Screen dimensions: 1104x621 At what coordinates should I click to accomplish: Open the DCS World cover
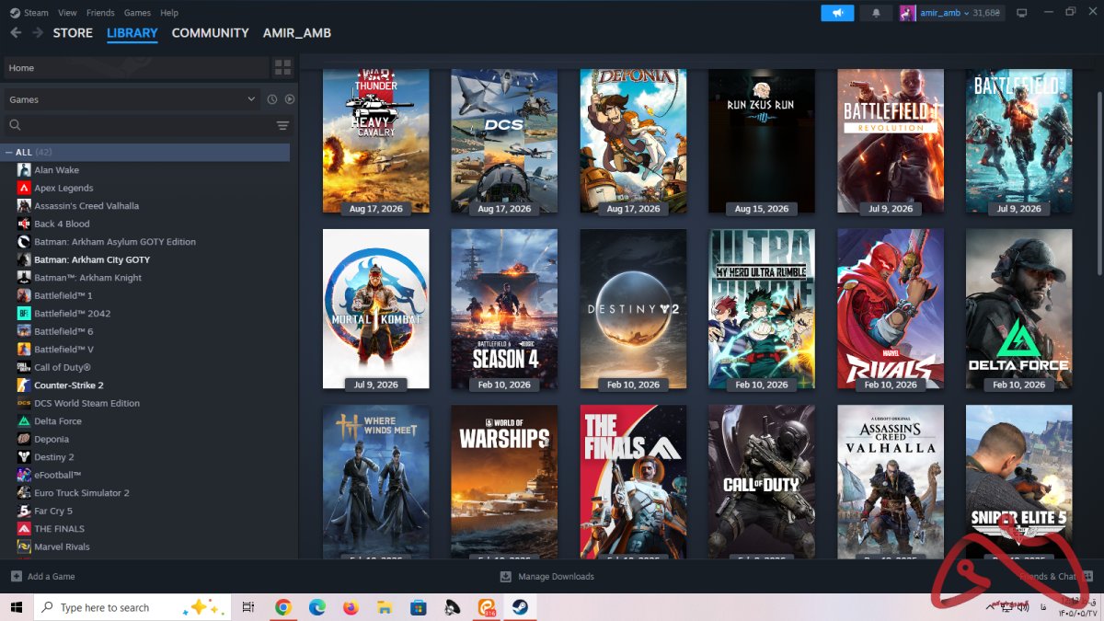(504, 142)
